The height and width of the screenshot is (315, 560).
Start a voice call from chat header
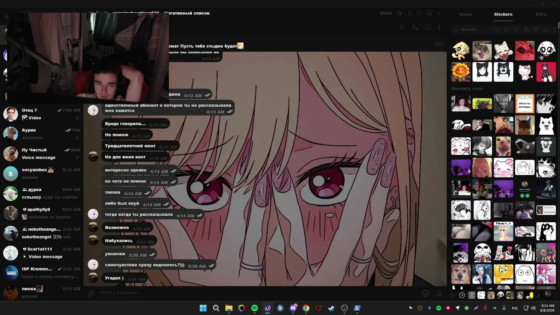pyautogui.click(x=415, y=27)
